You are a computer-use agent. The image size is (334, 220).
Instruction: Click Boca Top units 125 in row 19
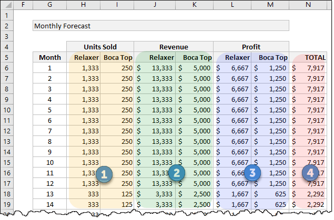tap(117, 204)
